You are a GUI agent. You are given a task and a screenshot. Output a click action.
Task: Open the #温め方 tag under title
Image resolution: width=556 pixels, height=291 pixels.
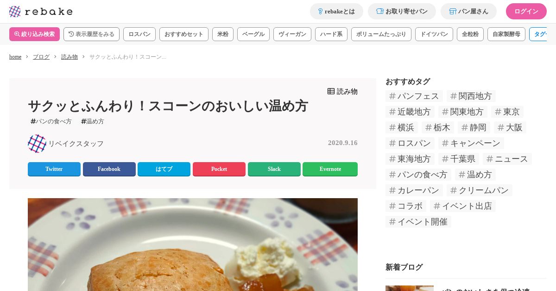(x=93, y=121)
